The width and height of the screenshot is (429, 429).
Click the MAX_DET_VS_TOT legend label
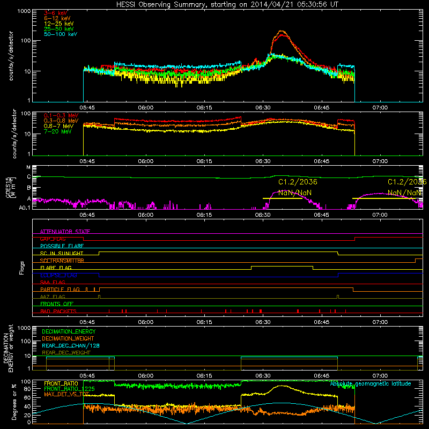pyautogui.click(x=66, y=394)
